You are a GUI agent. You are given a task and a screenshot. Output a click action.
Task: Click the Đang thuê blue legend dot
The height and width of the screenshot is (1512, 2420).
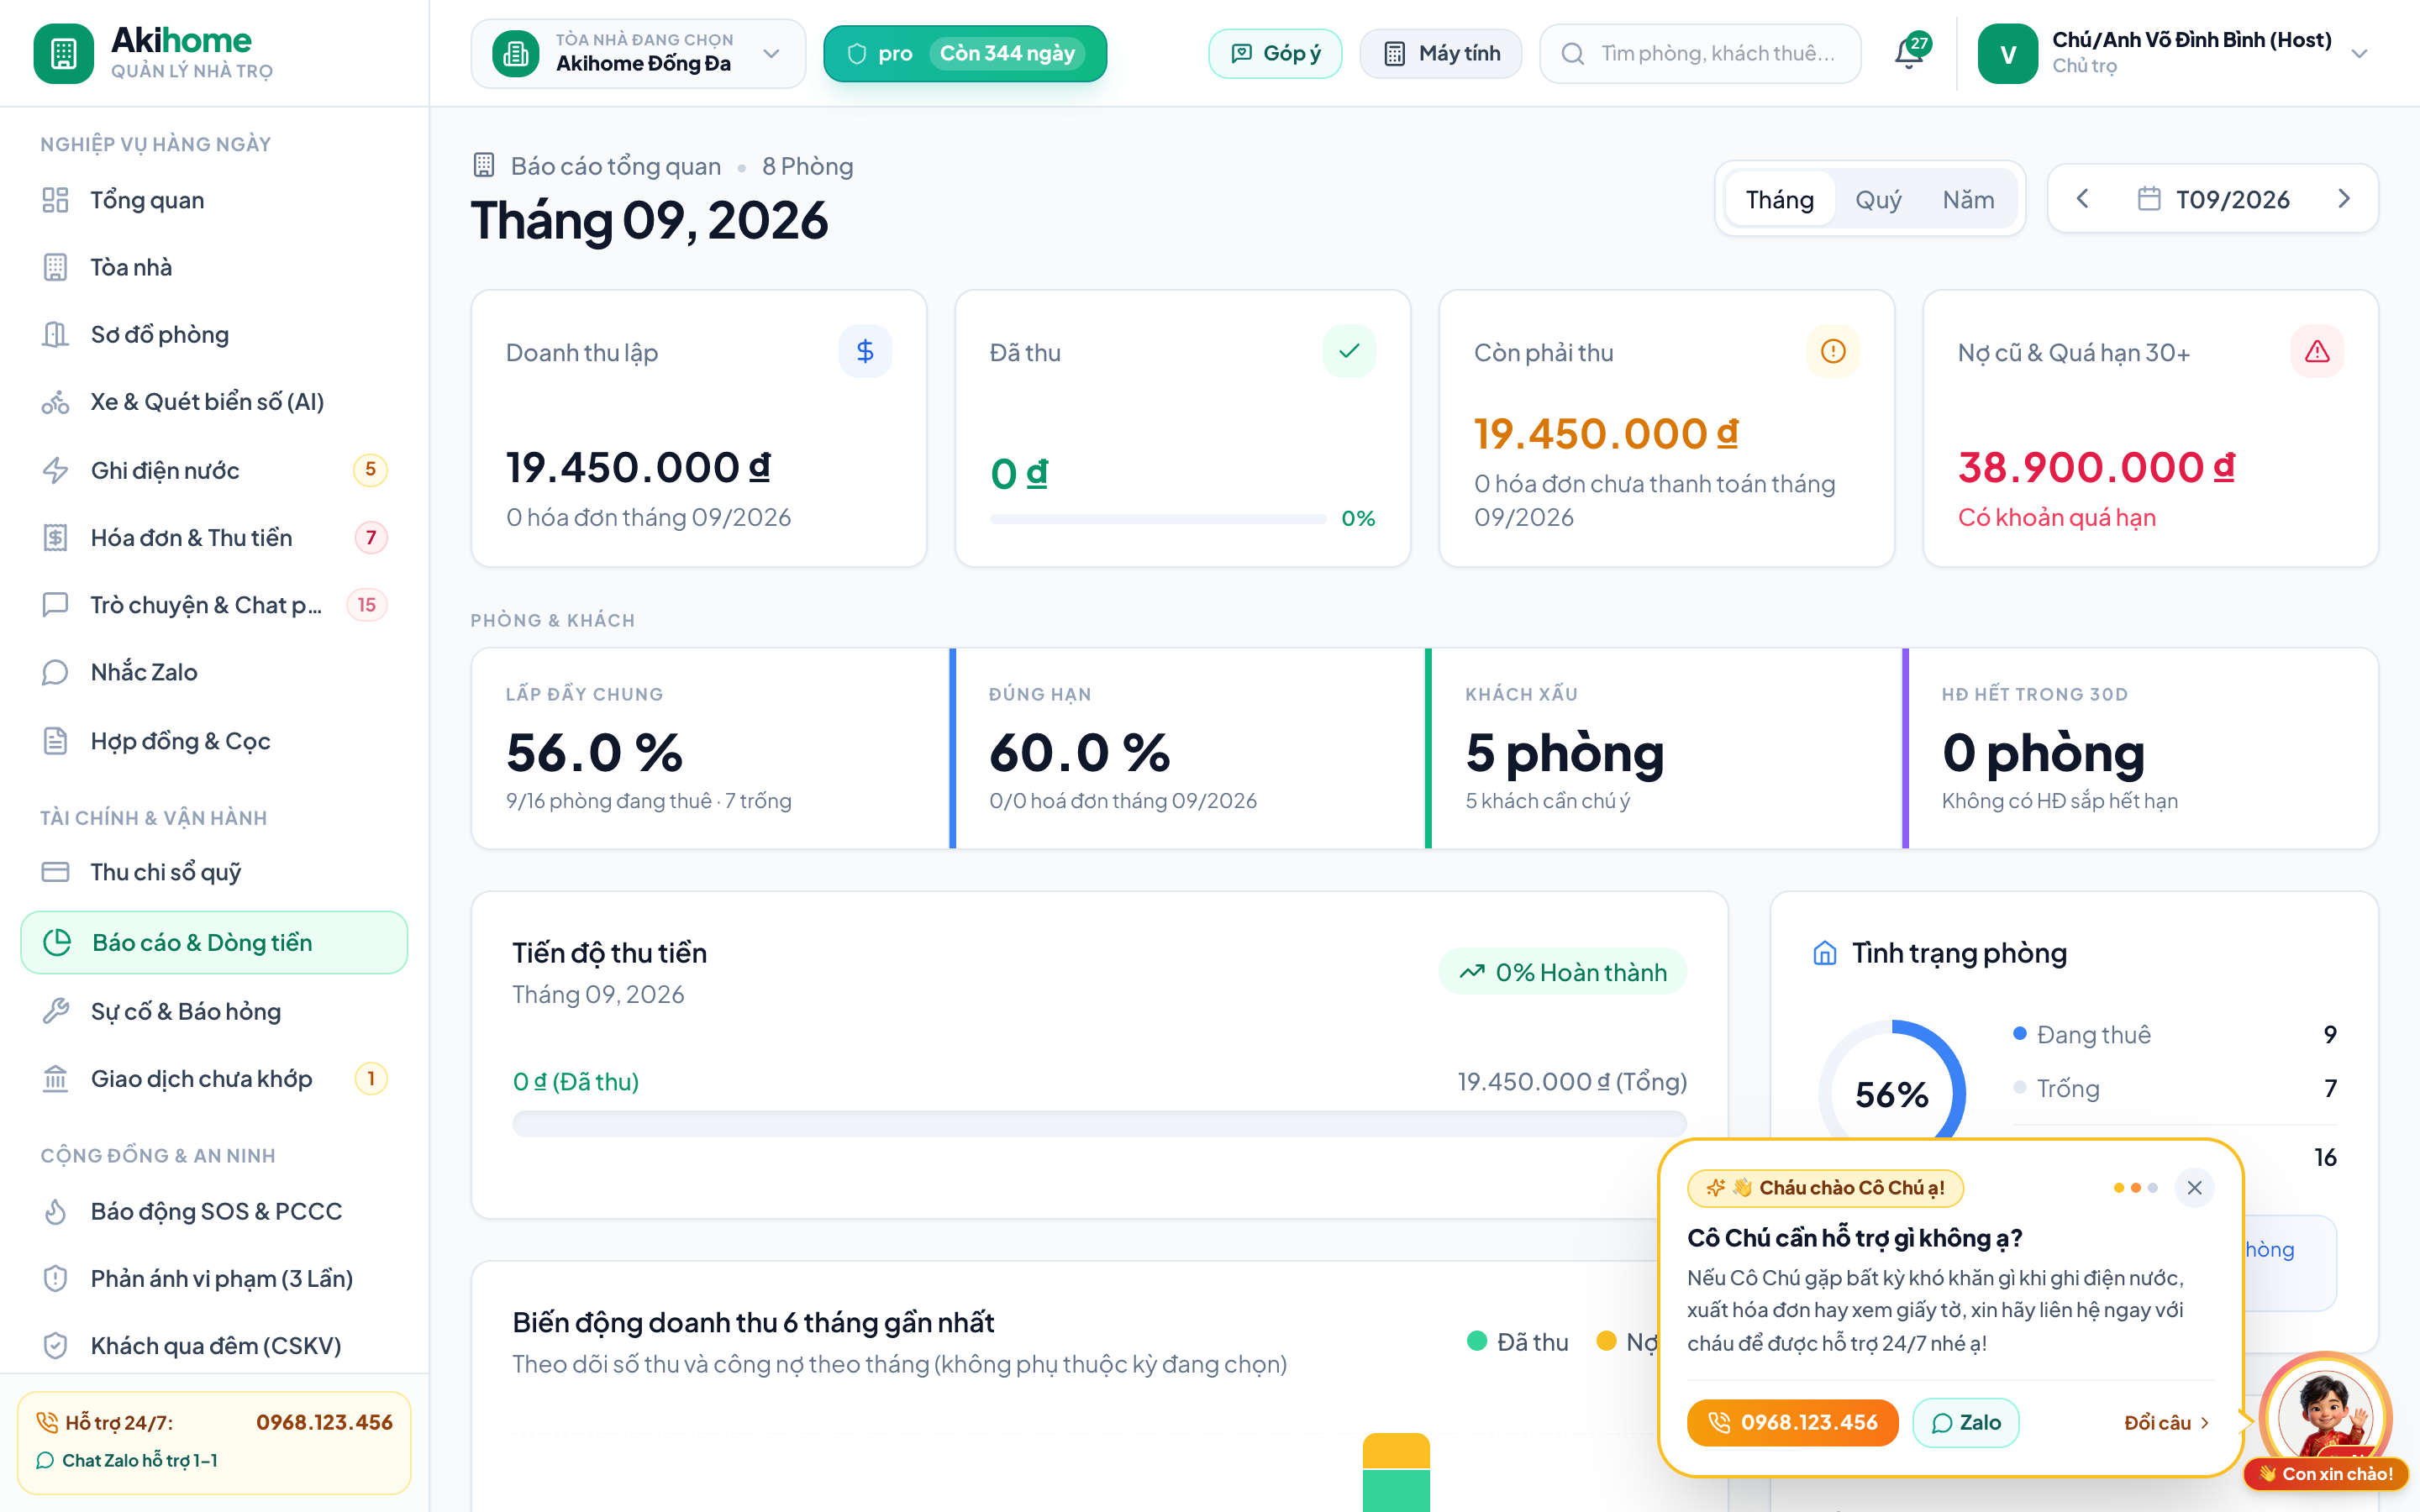pyautogui.click(x=2020, y=1033)
